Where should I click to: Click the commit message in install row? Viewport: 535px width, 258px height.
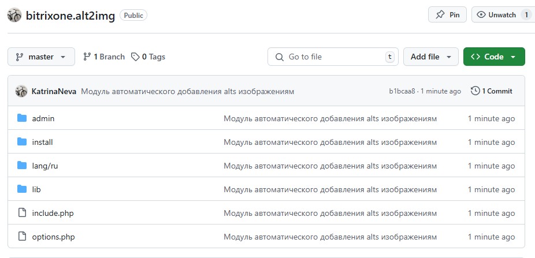tap(330, 142)
